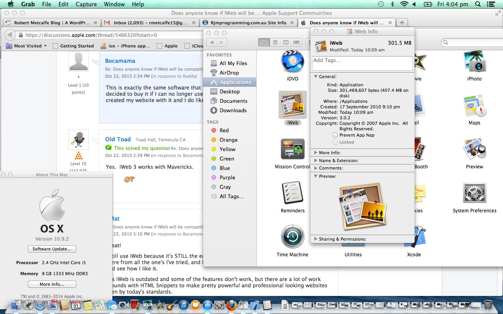This screenshot has height=314, width=503.
Task: Open the Help menu
Action: 138,4
